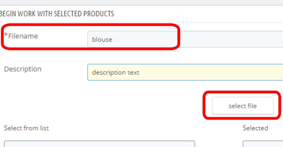Click the word 'blouse' in Filename field
Screen dimensions: 283x147
coord(102,39)
